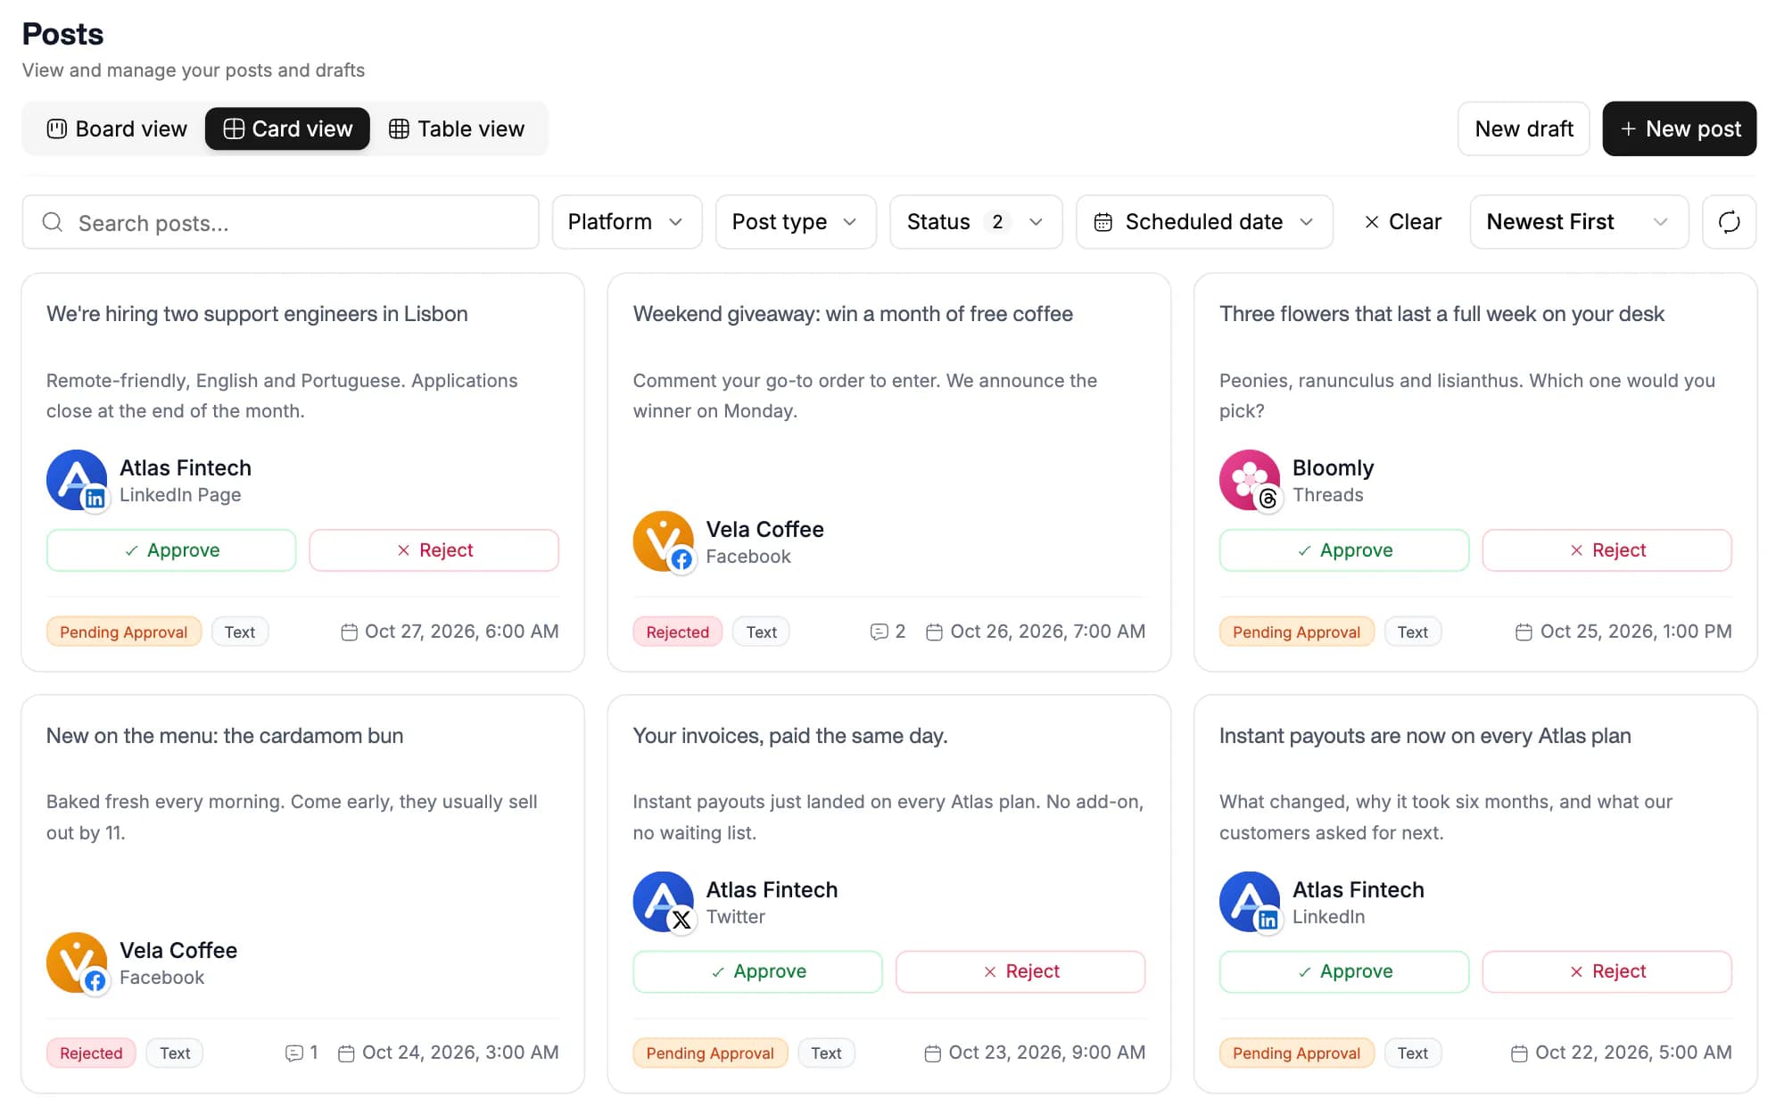This screenshot has height=1115, width=1784.
Task: Click the Rejected badge on the cardamom bun card
Action: coord(91,1053)
